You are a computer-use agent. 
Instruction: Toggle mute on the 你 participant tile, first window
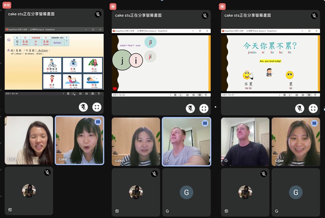coord(47,172)
